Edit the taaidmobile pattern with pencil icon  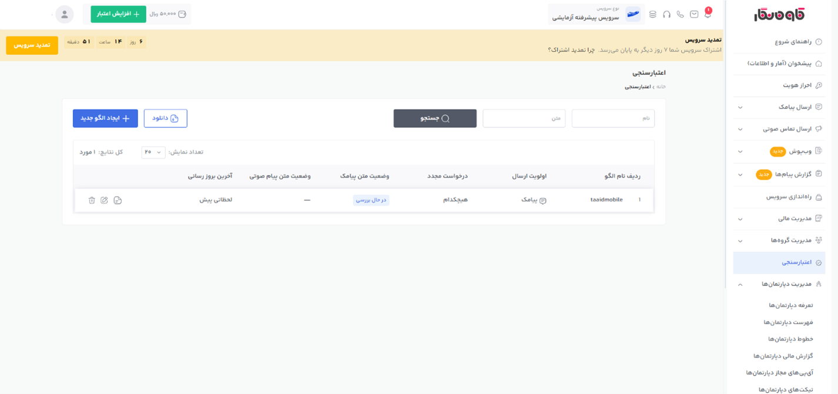[104, 200]
